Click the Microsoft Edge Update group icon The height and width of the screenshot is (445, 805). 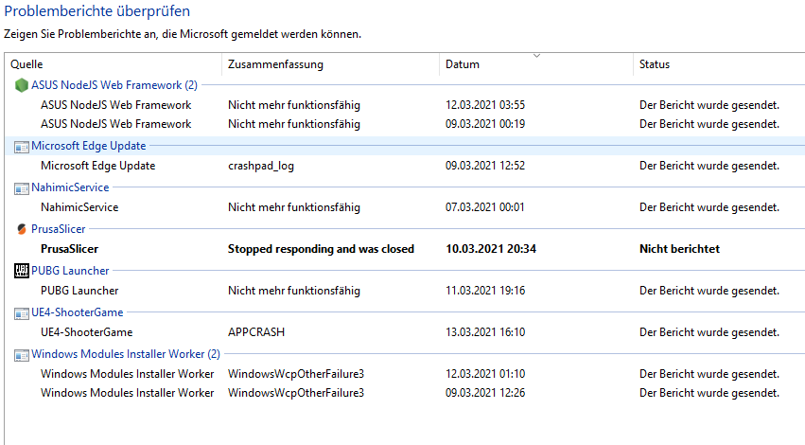click(x=22, y=147)
